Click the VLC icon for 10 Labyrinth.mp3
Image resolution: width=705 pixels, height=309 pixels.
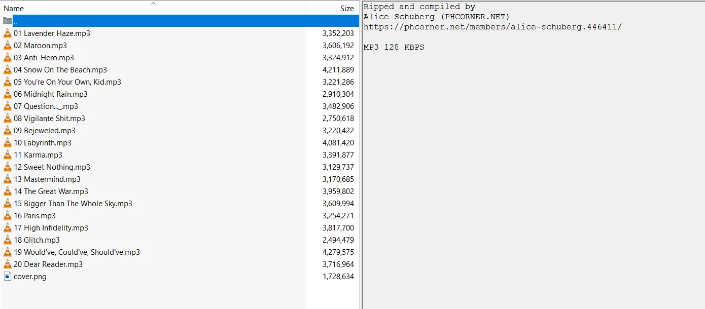[8, 143]
